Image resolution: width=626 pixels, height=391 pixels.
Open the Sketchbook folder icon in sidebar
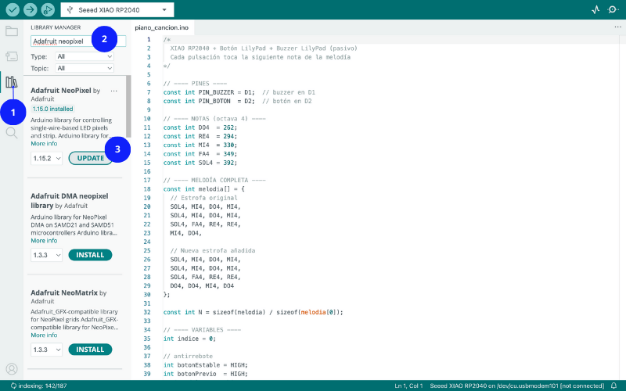[x=12, y=31]
